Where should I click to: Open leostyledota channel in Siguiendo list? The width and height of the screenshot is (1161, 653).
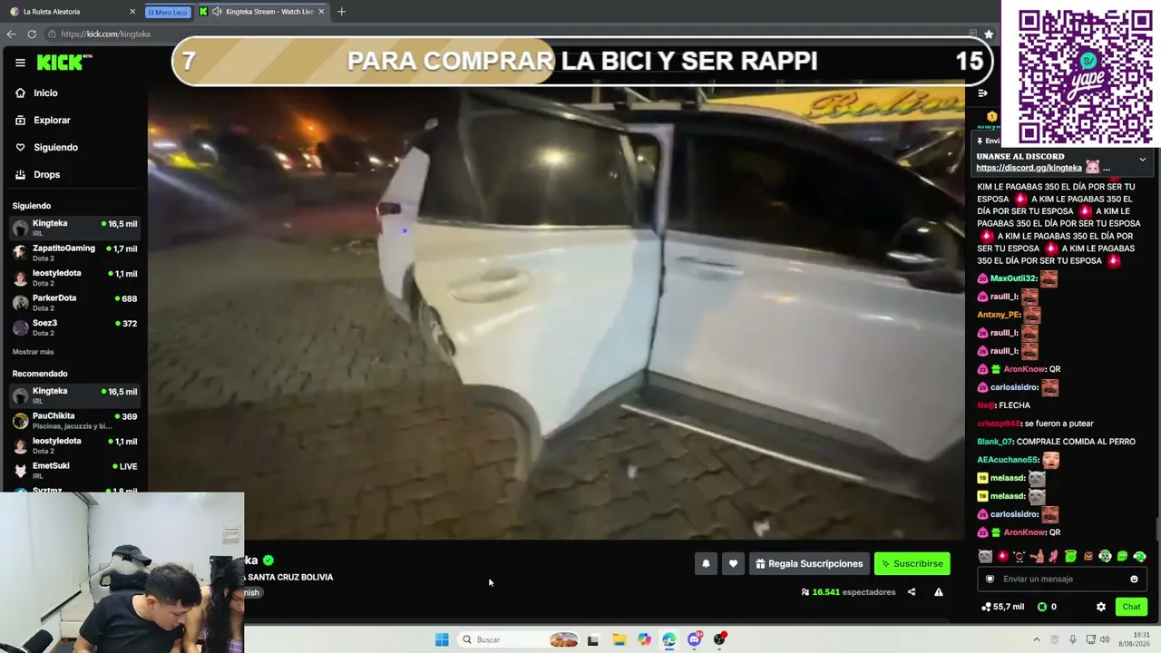pyautogui.click(x=74, y=278)
